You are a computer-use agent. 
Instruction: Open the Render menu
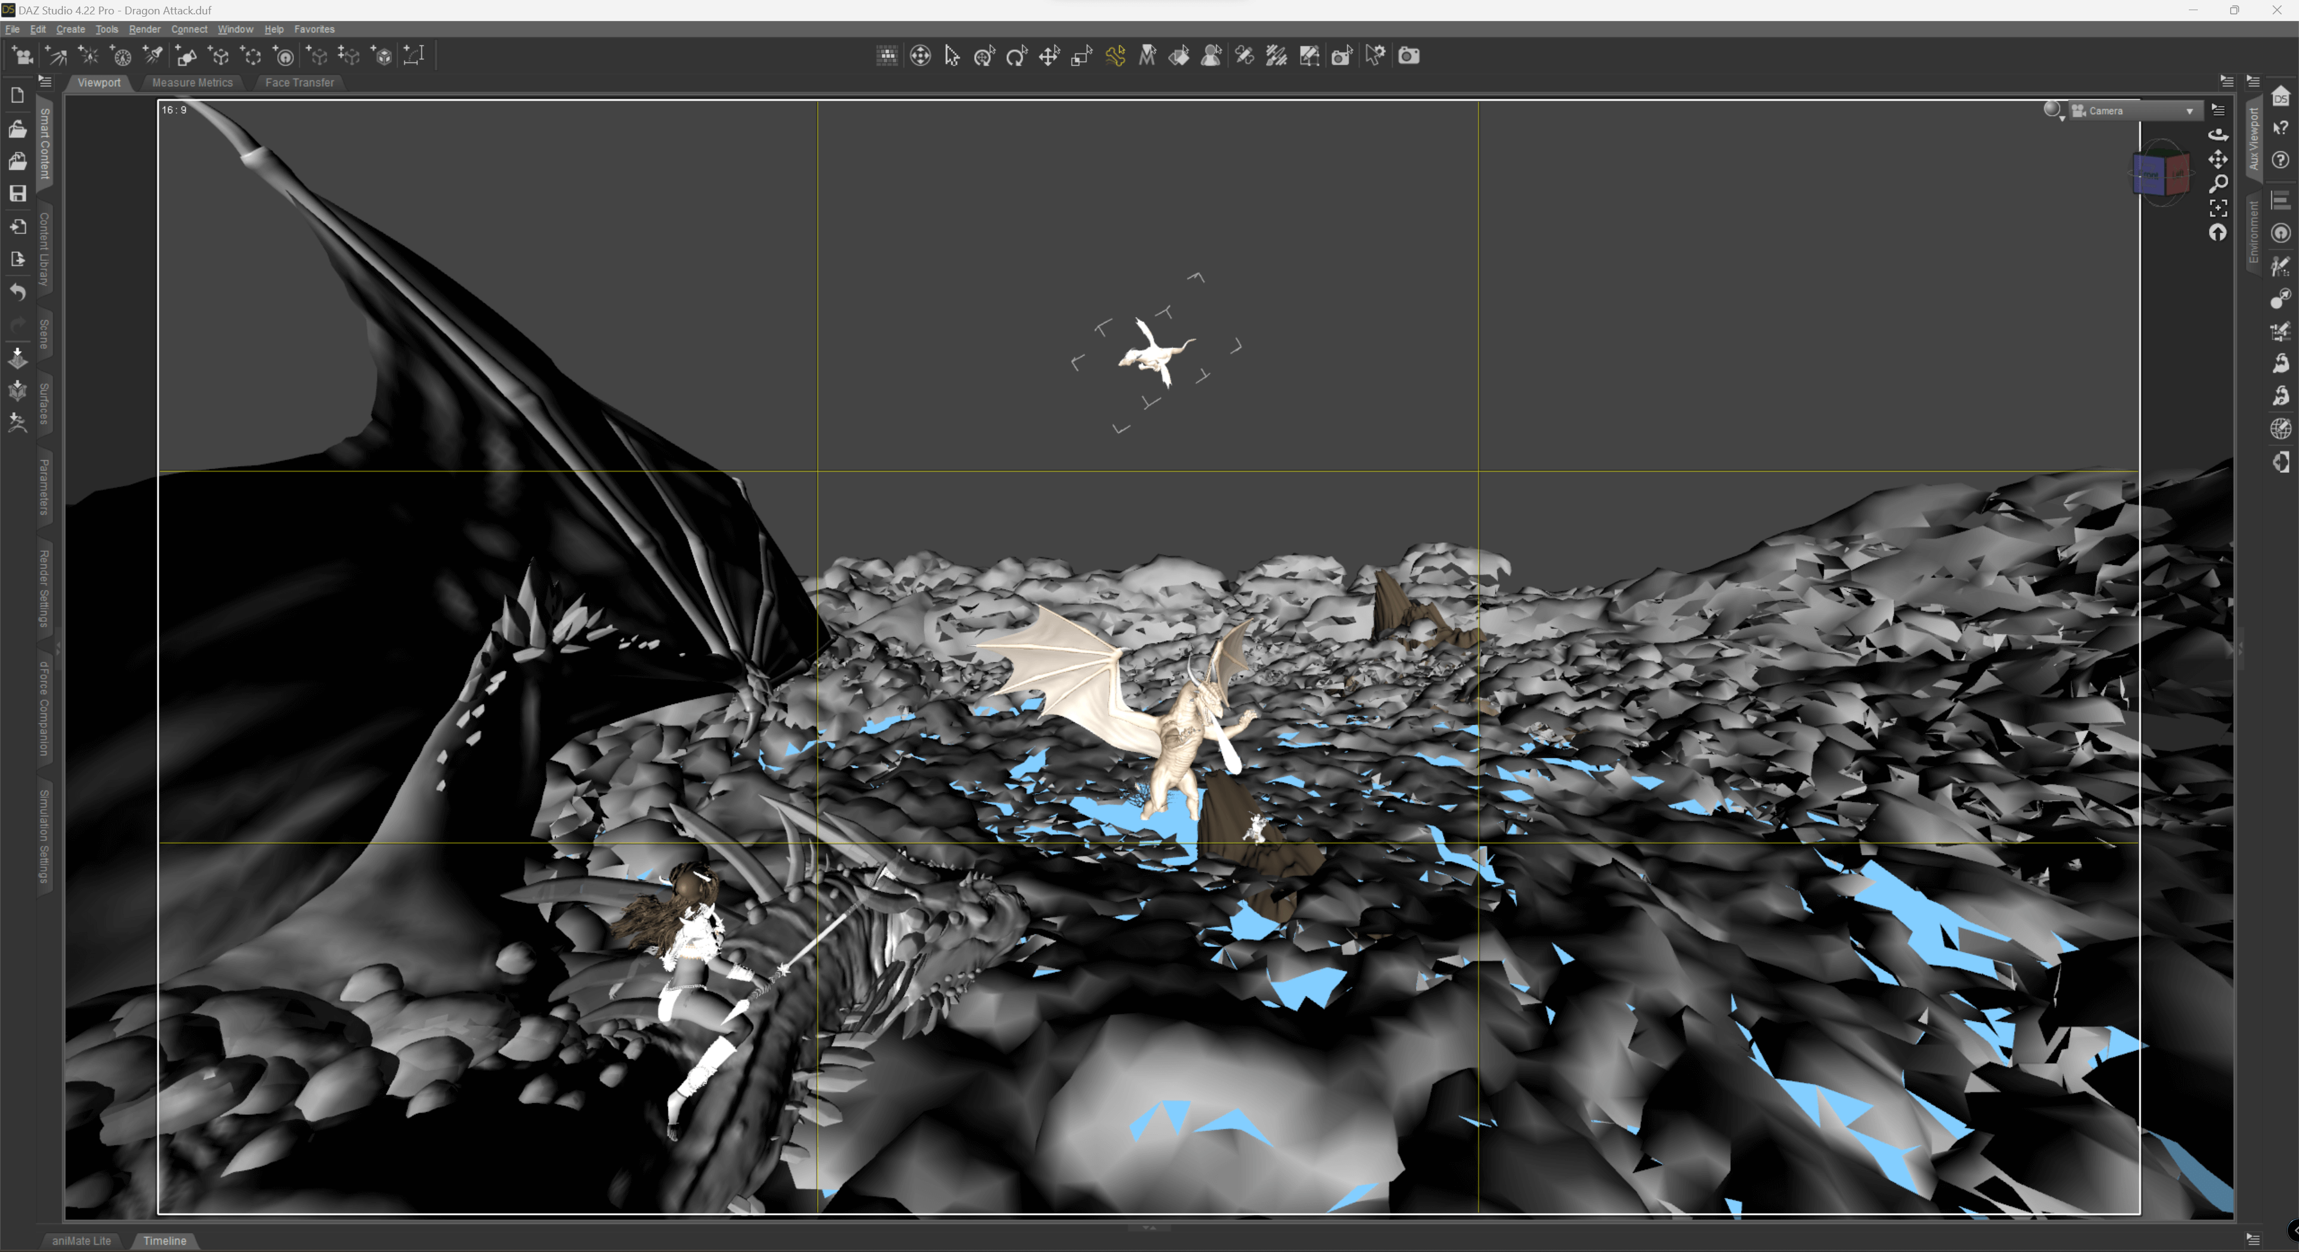[144, 29]
